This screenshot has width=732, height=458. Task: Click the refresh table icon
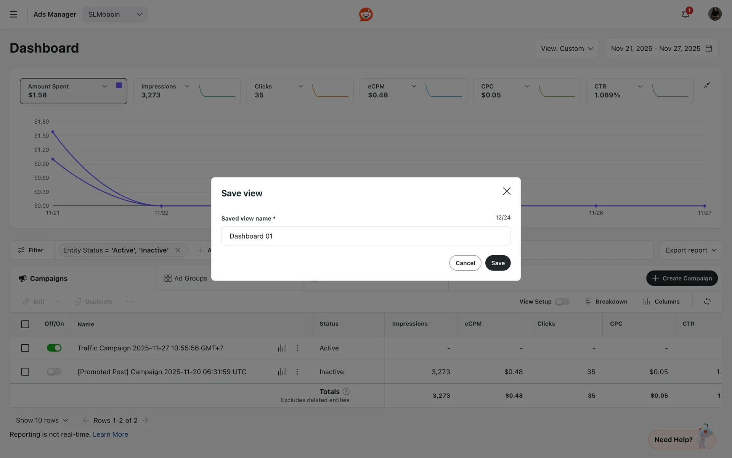(707, 302)
